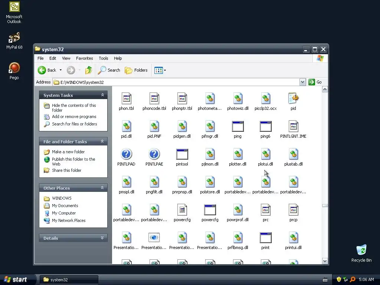This screenshot has width=380, height=285.
Task: Click Share this folder link
Action: 67,170
